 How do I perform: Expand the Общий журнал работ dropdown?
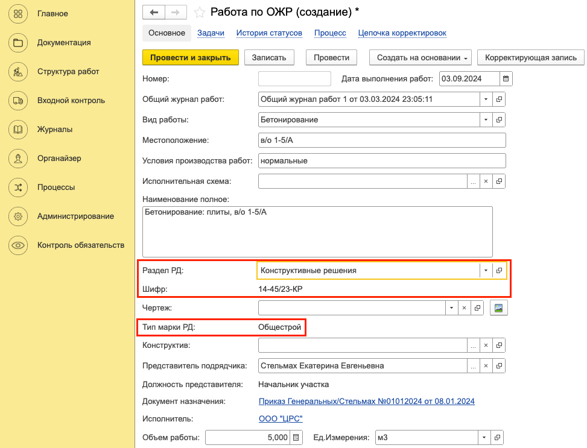click(x=486, y=99)
